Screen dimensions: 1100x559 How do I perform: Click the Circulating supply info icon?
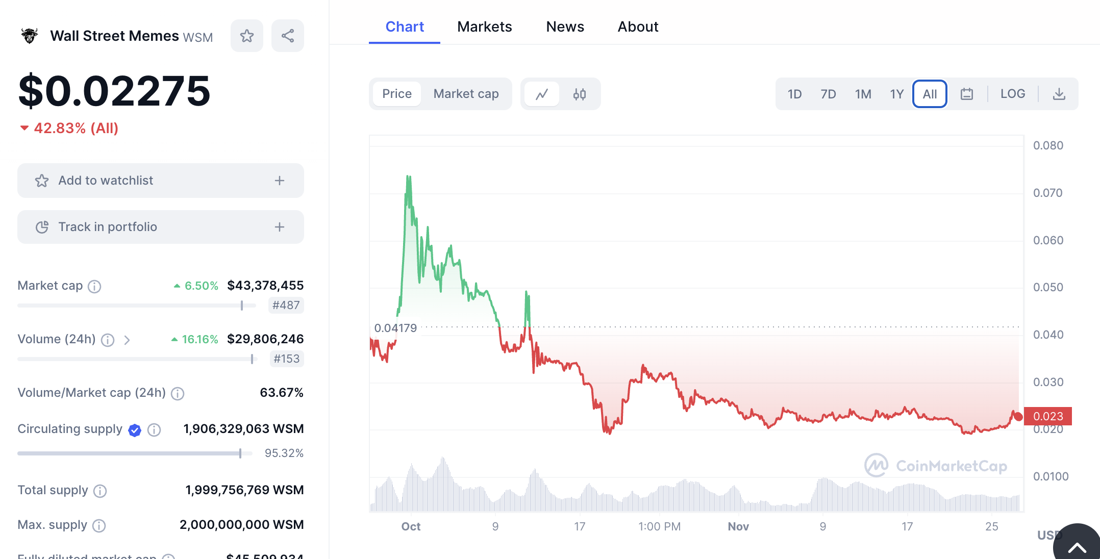point(154,430)
